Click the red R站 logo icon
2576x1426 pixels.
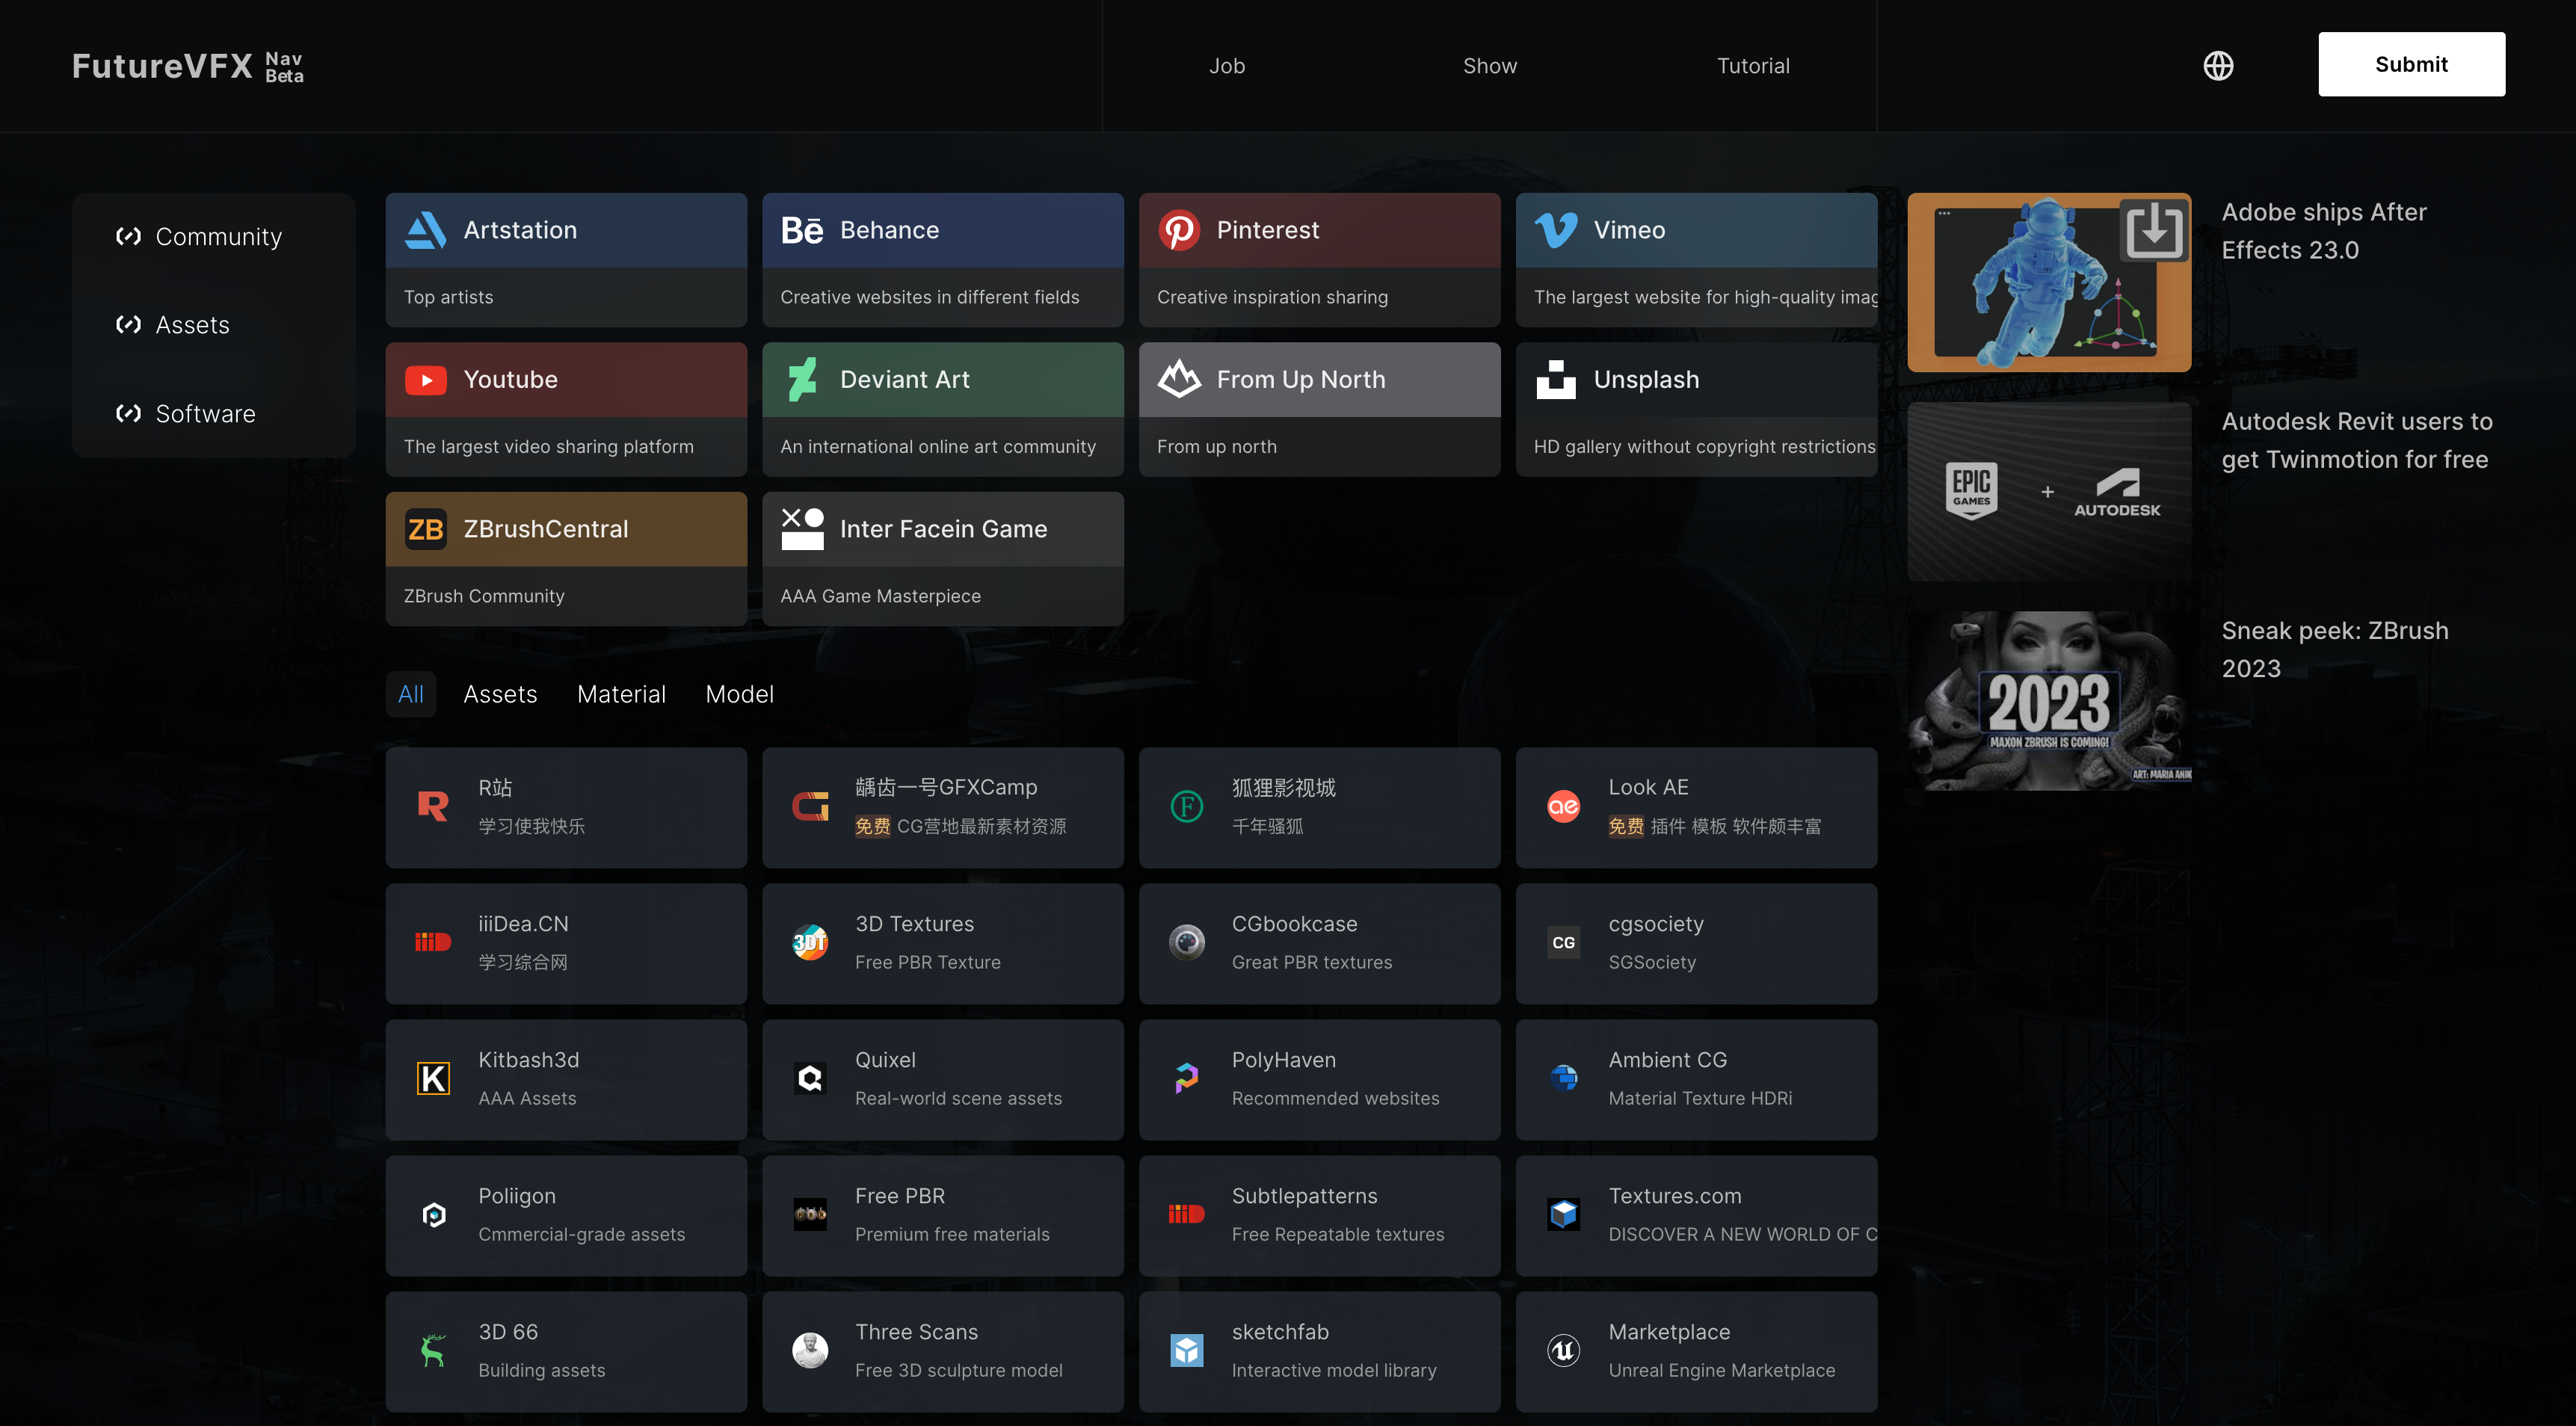[x=433, y=806]
